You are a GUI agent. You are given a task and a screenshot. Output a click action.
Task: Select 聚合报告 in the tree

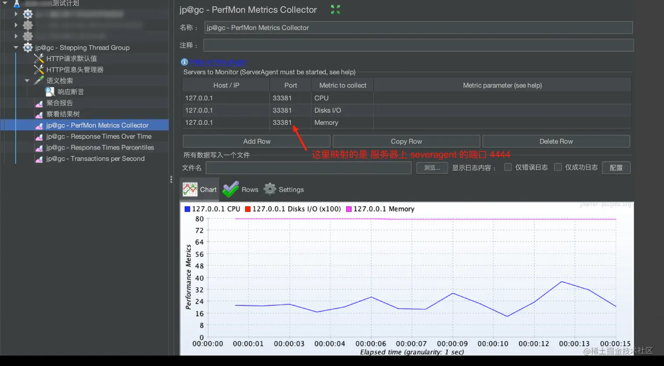(60, 103)
